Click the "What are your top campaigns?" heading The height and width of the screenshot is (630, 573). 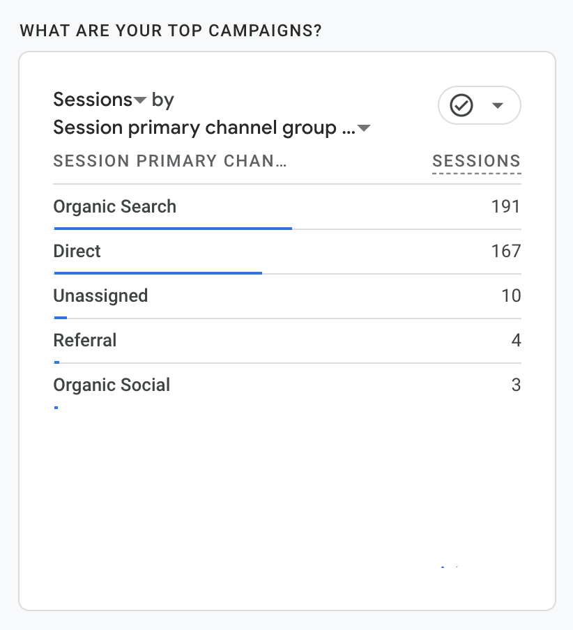point(171,31)
